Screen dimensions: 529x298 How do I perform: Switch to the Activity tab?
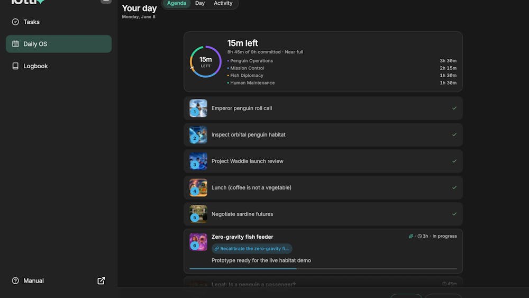click(x=223, y=3)
